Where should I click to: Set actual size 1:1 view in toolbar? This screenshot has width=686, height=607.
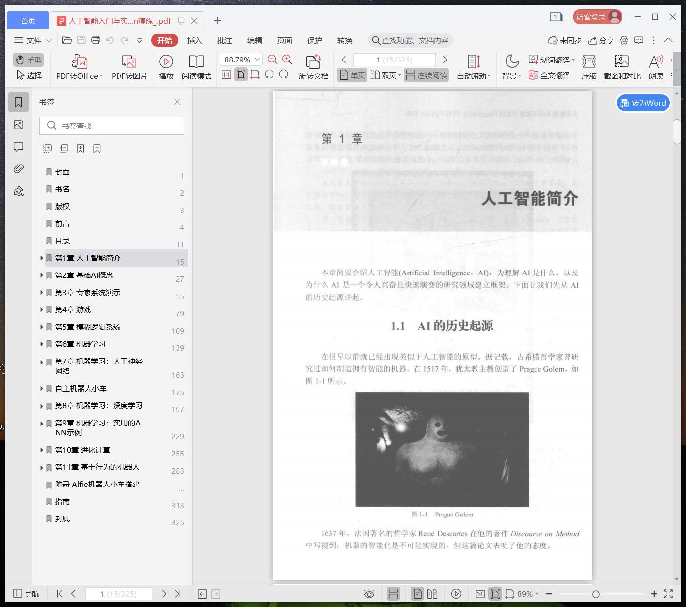point(226,75)
